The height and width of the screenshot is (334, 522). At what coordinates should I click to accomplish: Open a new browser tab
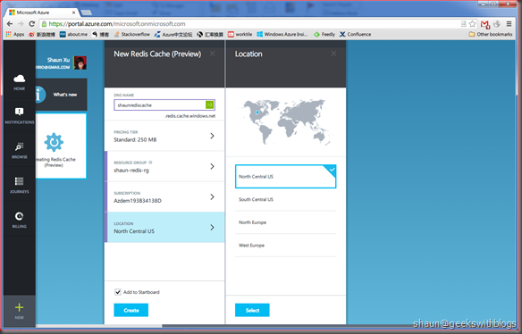(86, 13)
